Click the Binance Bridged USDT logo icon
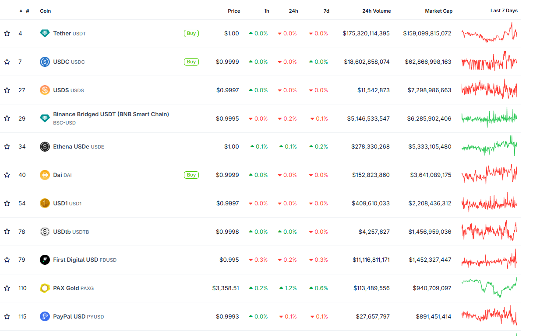 tap(45, 118)
